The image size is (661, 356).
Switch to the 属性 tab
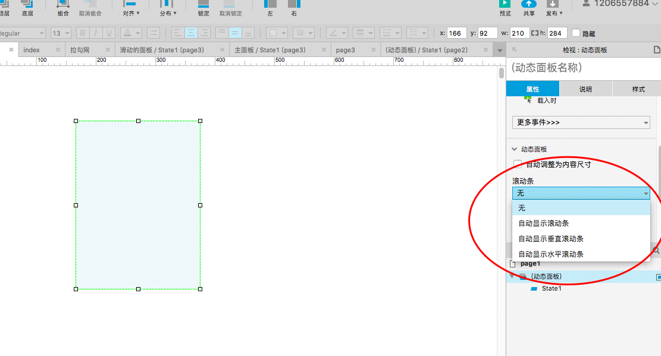[x=533, y=89]
